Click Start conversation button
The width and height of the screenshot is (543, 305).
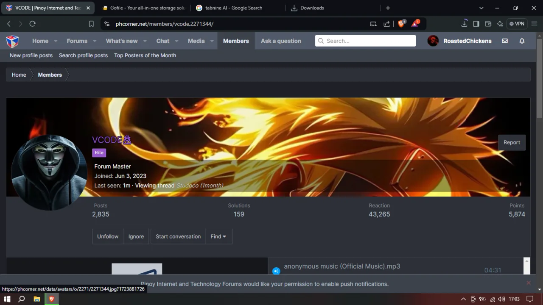coord(178,236)
